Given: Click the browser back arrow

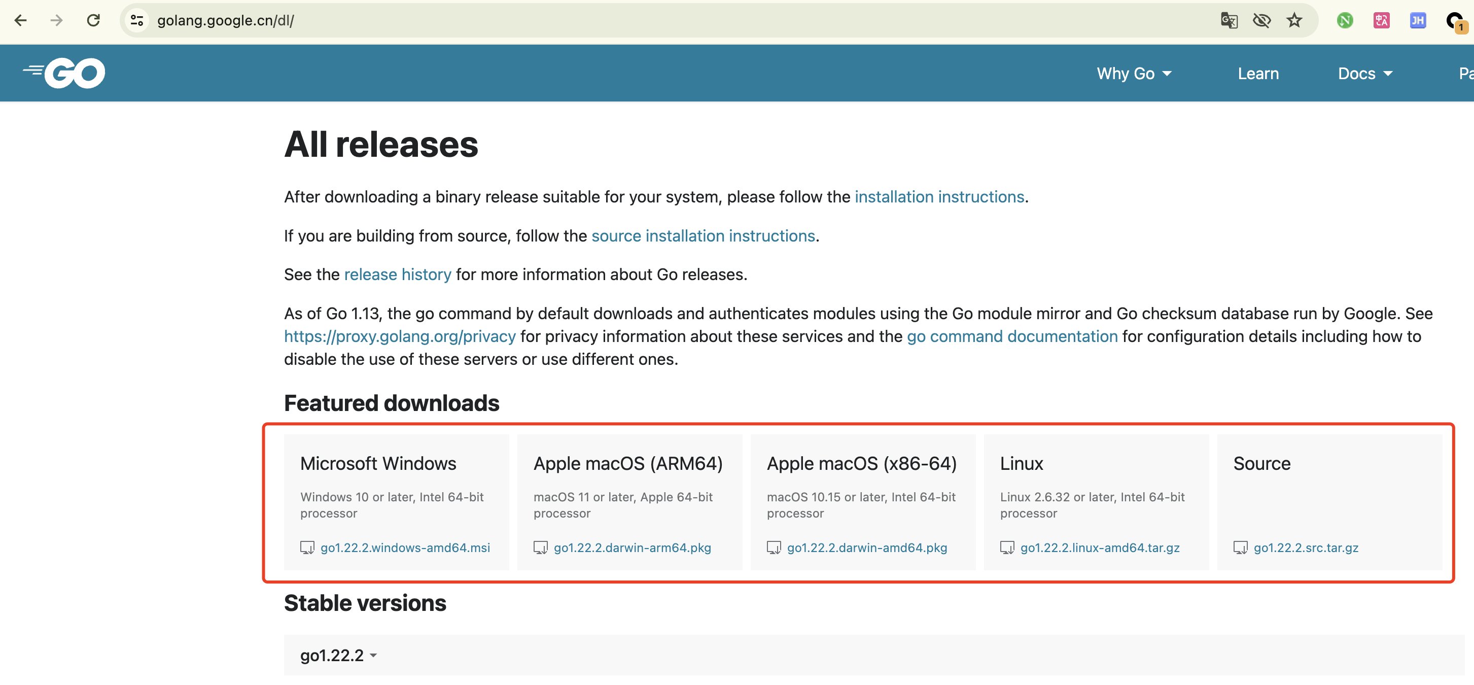Looking at the screenshot, I should pos(21,21).
